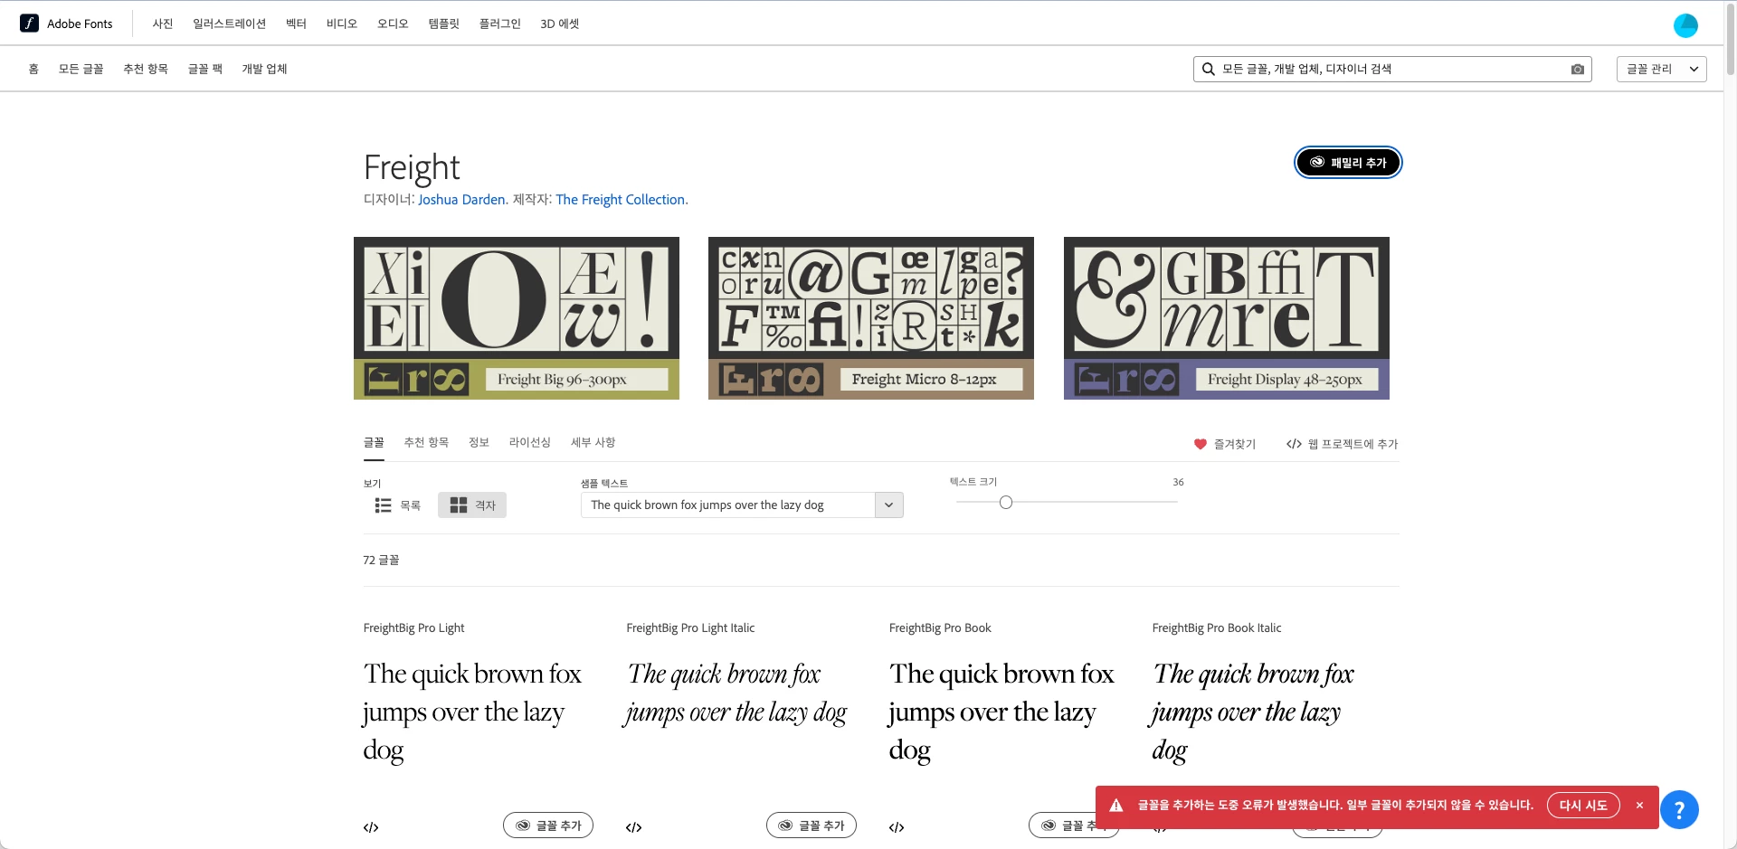Open the 사진 menu
Viewport: 1737px width, 849px height.
pyautogui.click(x=163, y=24)
